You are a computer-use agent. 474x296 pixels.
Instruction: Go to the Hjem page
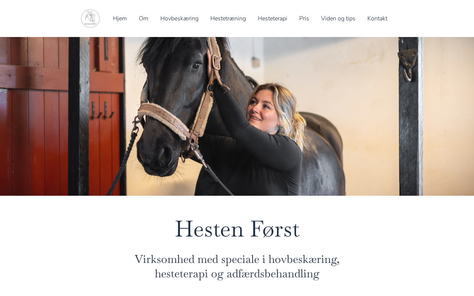tap(120, 18)
